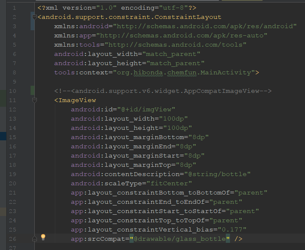Click the "fitCenter" scaleType value
Screen dimensions: 305x250
point(169,183)
